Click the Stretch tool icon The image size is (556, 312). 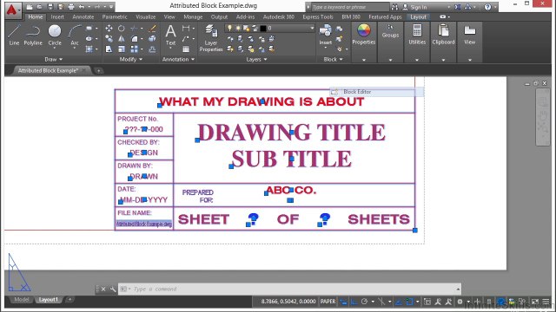(x=109, y=49)
